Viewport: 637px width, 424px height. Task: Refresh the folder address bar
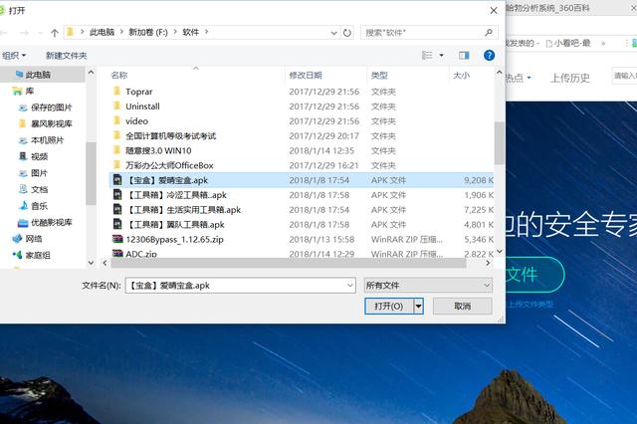coord(347,33)
